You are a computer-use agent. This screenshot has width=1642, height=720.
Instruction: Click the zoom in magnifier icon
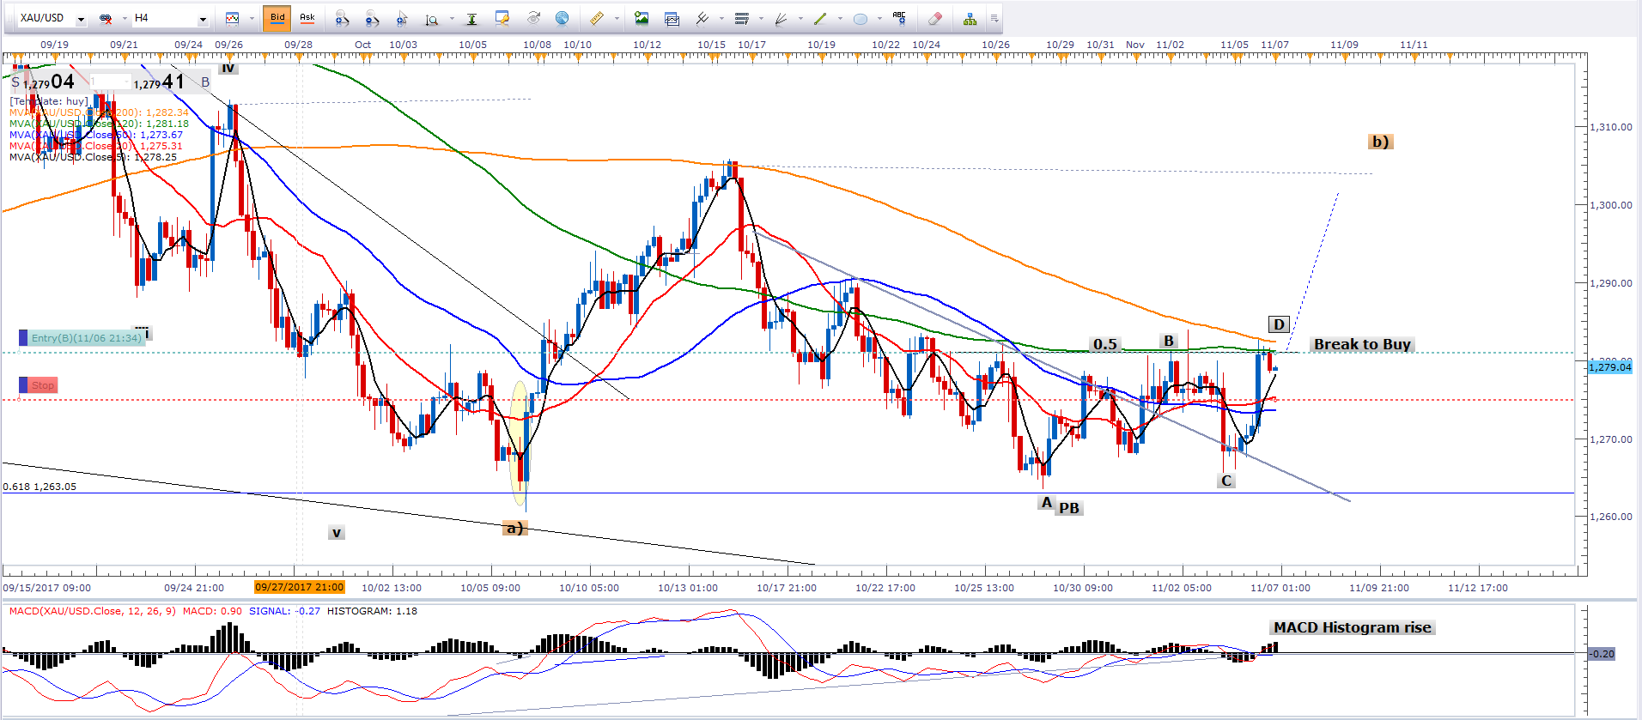pos(342,18)
